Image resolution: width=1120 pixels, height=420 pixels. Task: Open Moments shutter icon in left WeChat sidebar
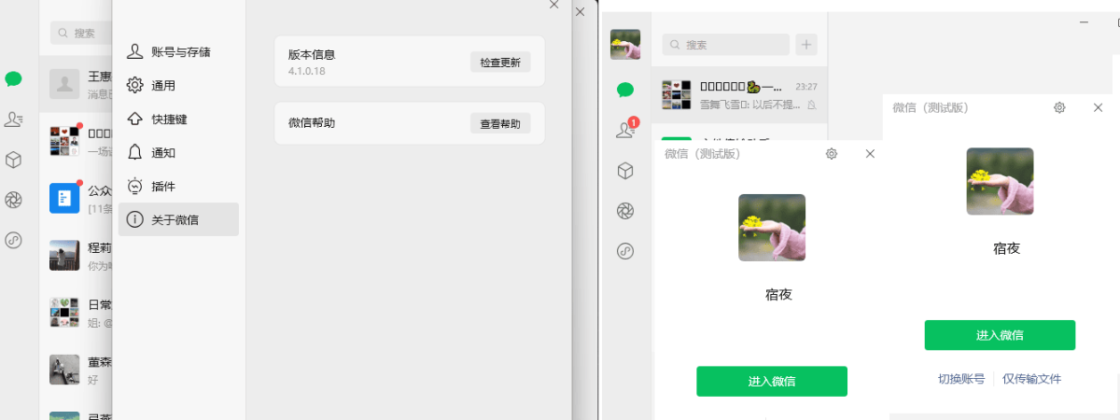coord(13,200)
